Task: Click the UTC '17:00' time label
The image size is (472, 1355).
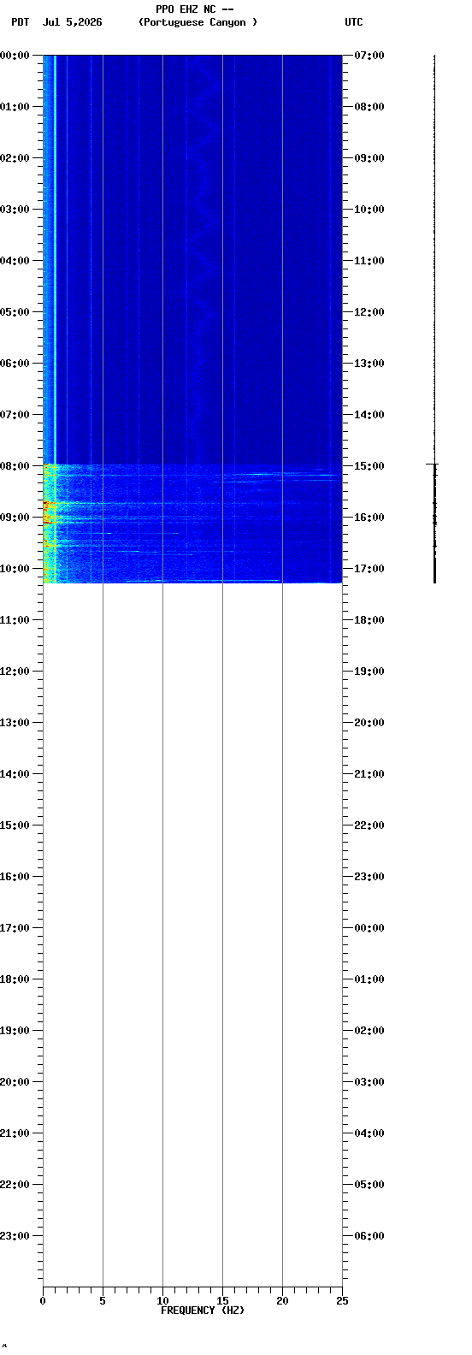Action: [369, 569]
